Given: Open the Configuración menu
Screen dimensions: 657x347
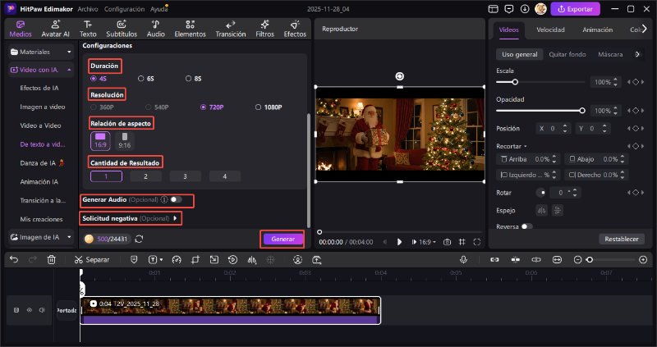Looking at the screenshot, I should coord(125,9).
